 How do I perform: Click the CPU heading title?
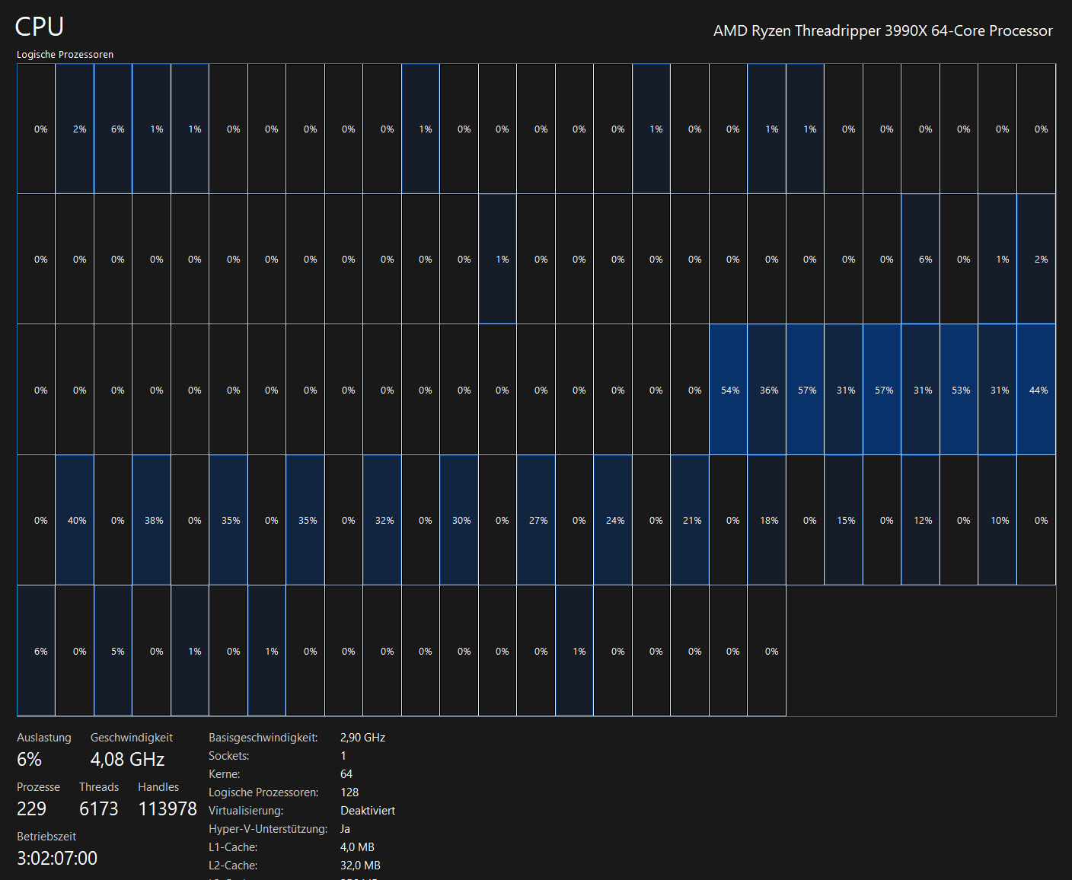39,27
